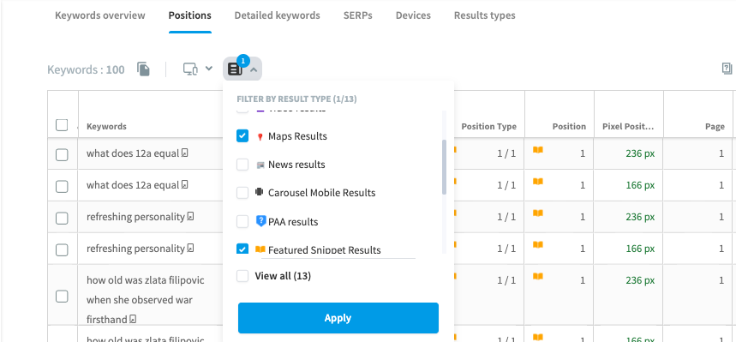Screen dimensions: 736x342
Task: Click the Maps Results red pin icon
Action: pyautogui.click(x=260, y=136)
